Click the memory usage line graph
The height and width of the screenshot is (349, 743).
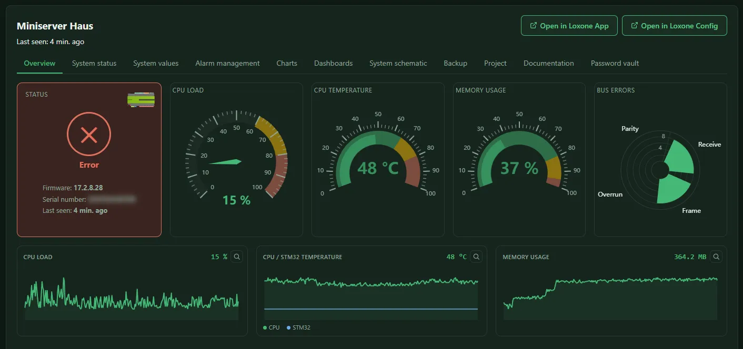(610, 298)
